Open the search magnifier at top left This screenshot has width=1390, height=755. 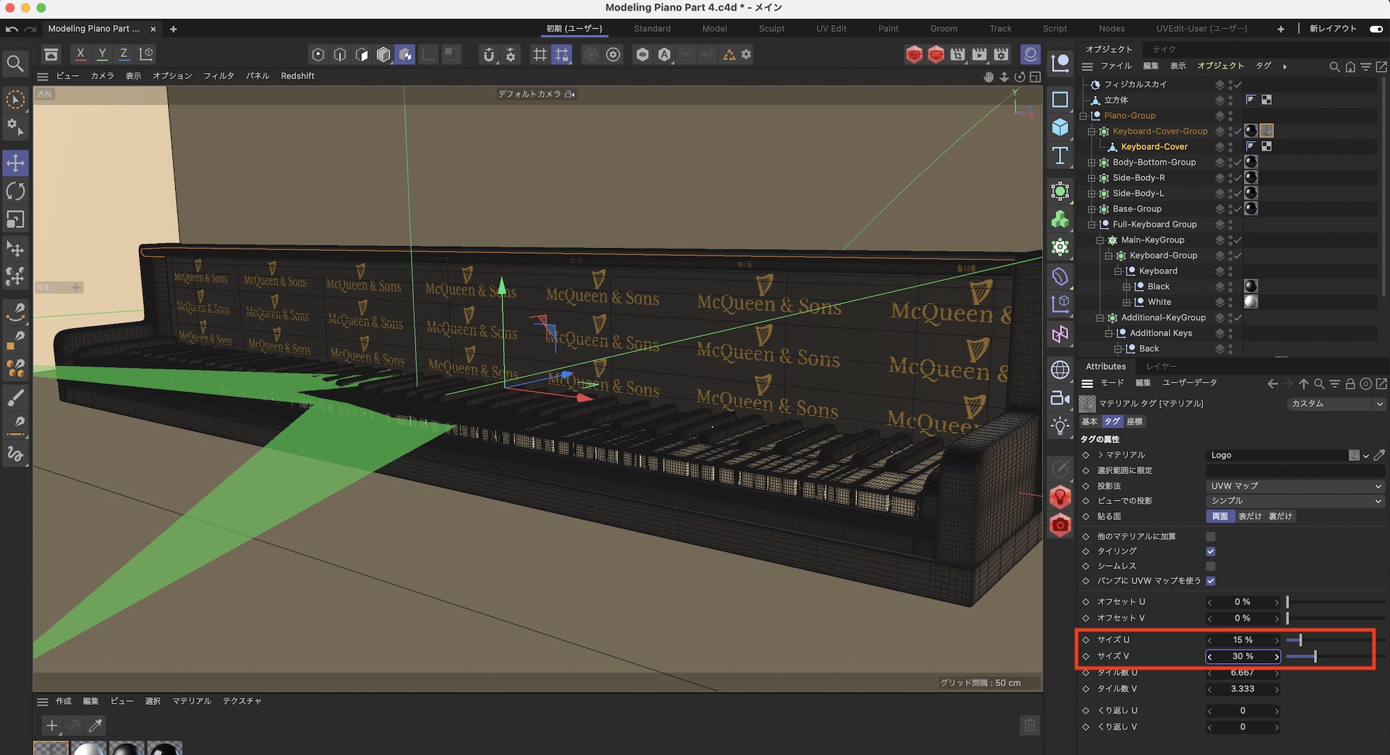coord(15,63)
